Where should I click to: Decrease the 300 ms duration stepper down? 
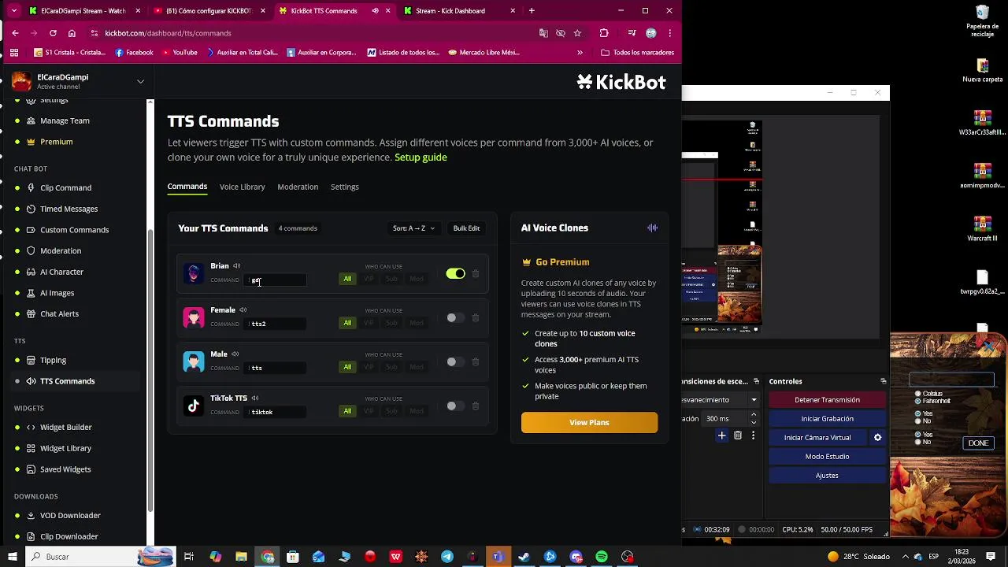click(x=754, y=423)
